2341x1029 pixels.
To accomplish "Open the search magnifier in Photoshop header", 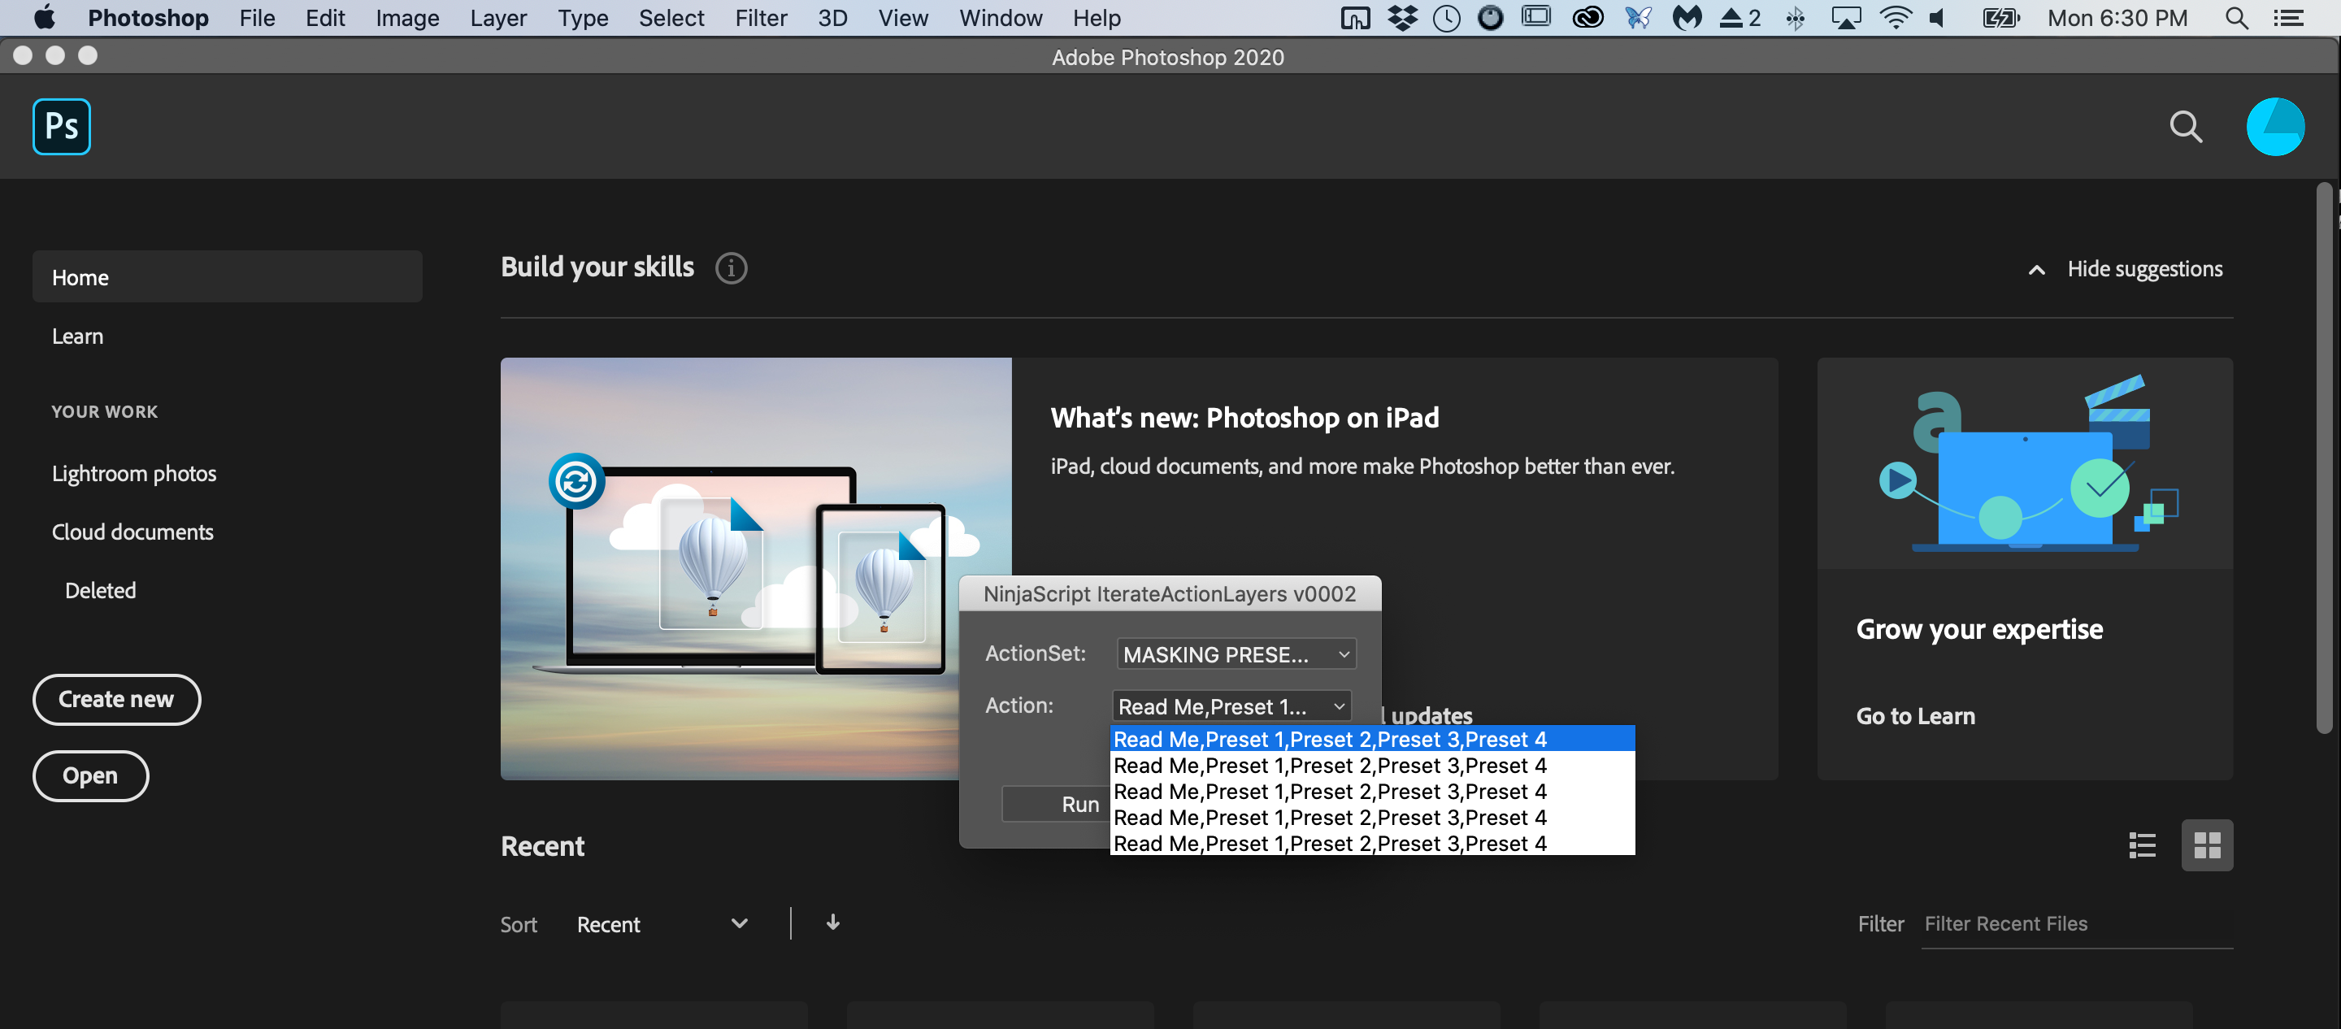I will [x=2185, y=126].
